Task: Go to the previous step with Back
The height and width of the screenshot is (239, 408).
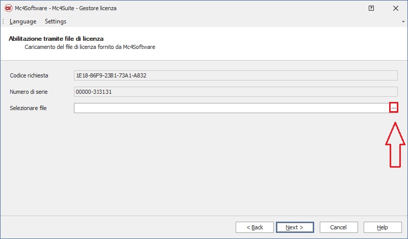Action: (254, 227)
